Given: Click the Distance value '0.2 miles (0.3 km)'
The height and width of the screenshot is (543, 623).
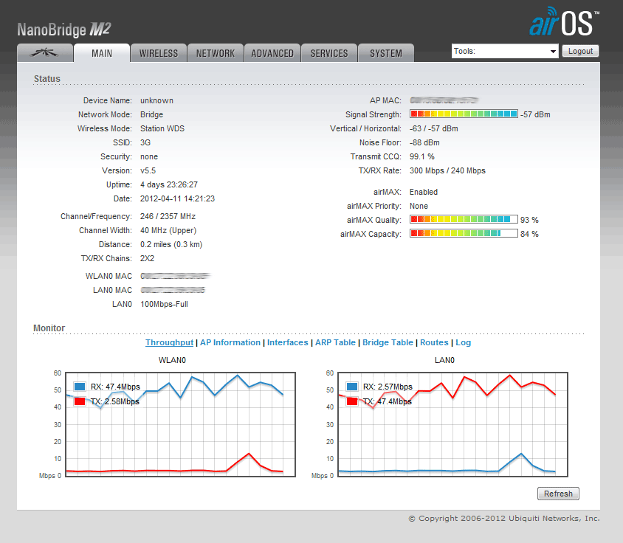Looking at the screenshot, I should pos(171,244).
